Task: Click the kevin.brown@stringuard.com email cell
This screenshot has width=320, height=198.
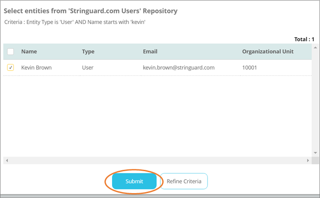Action: point(179,67)
